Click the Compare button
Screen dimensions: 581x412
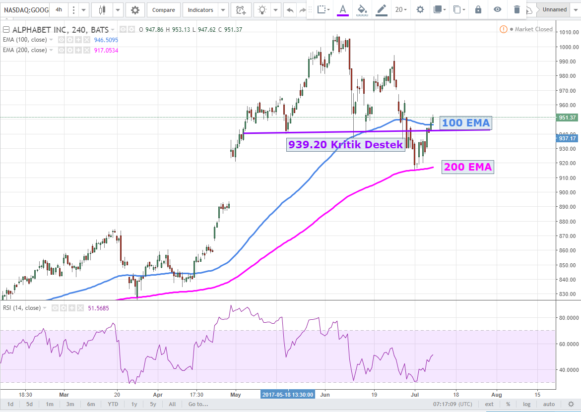point(163,10)
